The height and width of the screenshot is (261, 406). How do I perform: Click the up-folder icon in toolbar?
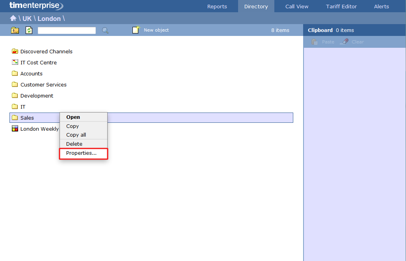coord(15,30)
